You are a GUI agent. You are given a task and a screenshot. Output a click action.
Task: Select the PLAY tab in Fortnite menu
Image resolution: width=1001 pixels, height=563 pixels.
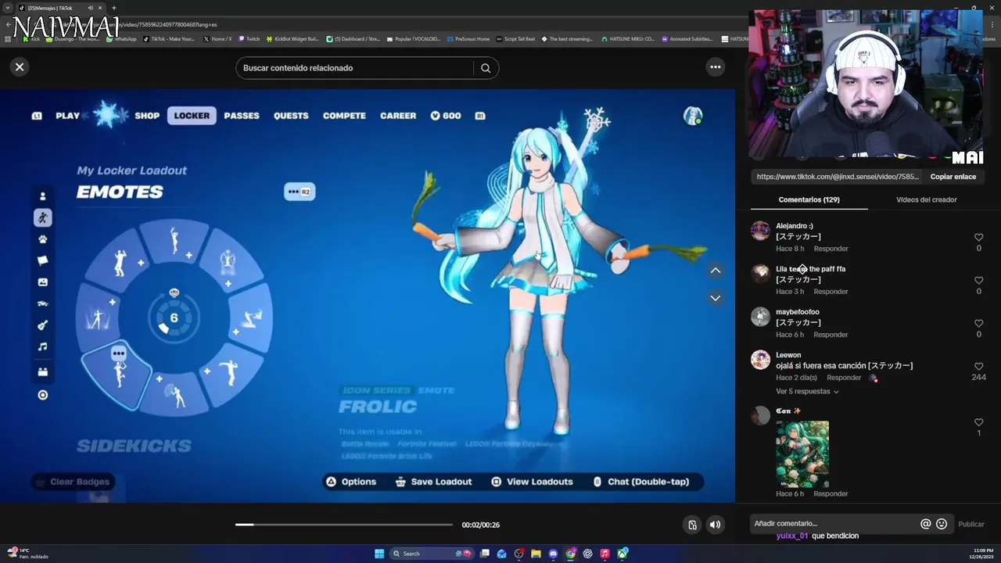click(68, 116)
